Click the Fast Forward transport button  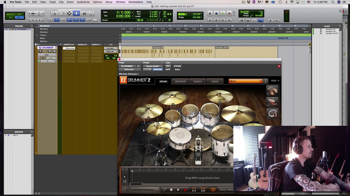223,20
